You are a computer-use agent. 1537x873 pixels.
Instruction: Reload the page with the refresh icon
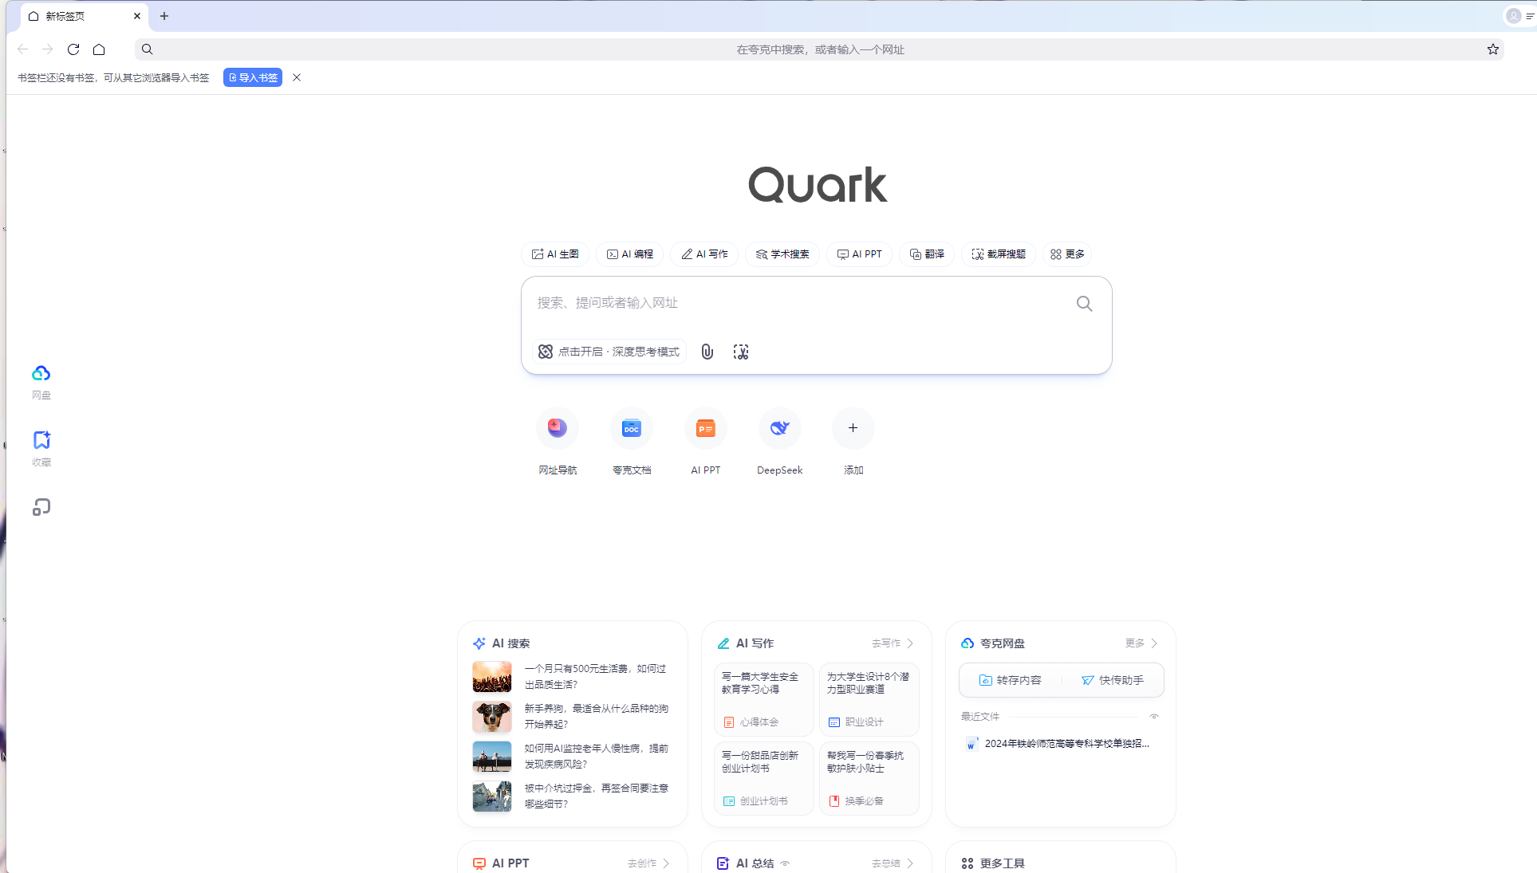73,49
